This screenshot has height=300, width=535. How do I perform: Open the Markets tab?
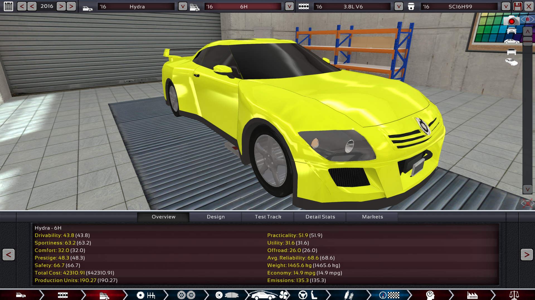(372, 217)
